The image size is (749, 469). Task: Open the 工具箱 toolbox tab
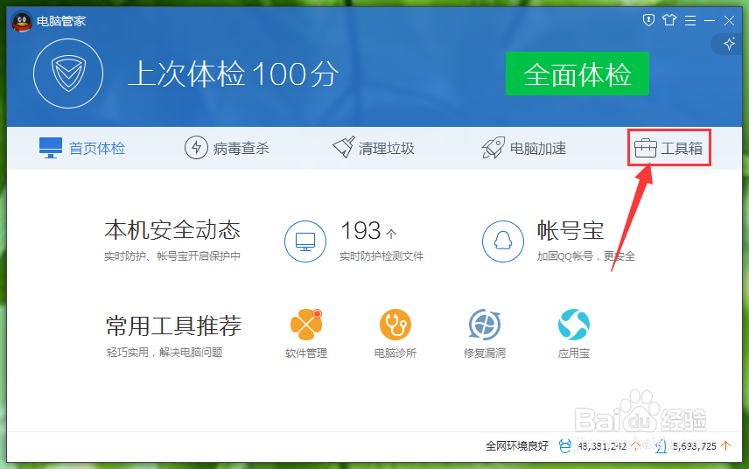[x=668, y=148]
